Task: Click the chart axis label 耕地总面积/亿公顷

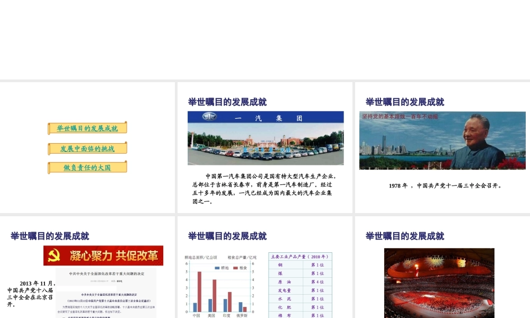Action: [x=201, y=257]
